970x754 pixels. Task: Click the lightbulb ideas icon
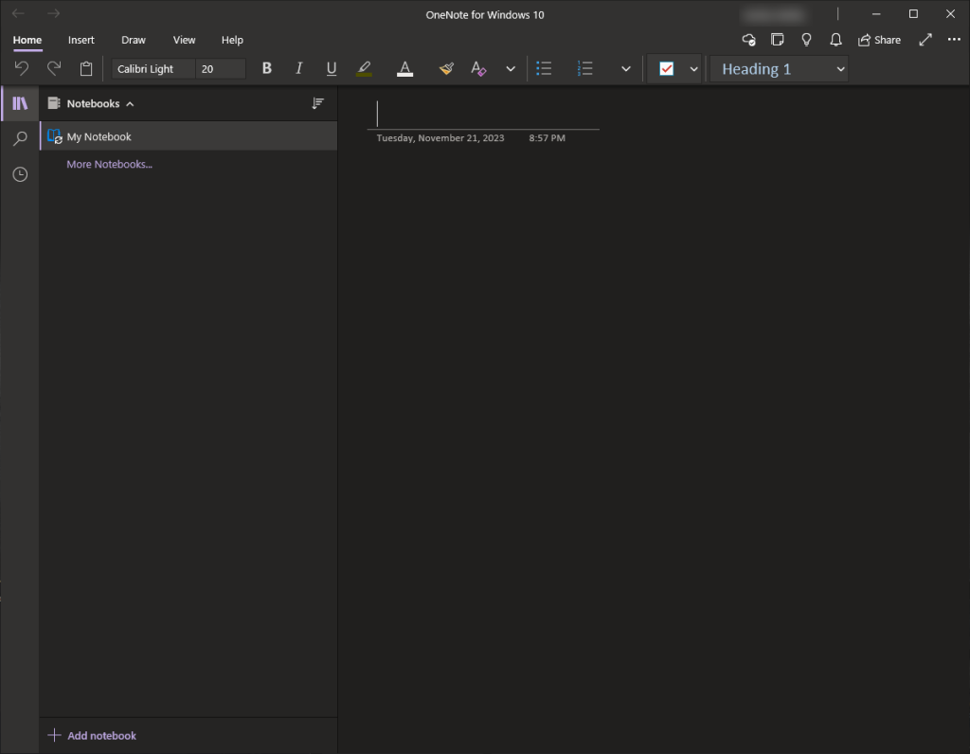(806, 40)
